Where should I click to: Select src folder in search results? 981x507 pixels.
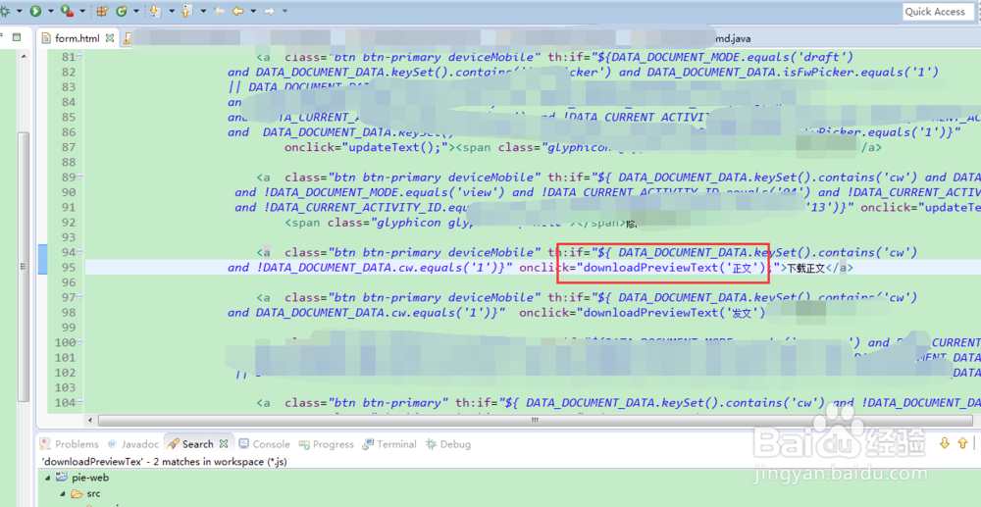(x=85, y=494)
